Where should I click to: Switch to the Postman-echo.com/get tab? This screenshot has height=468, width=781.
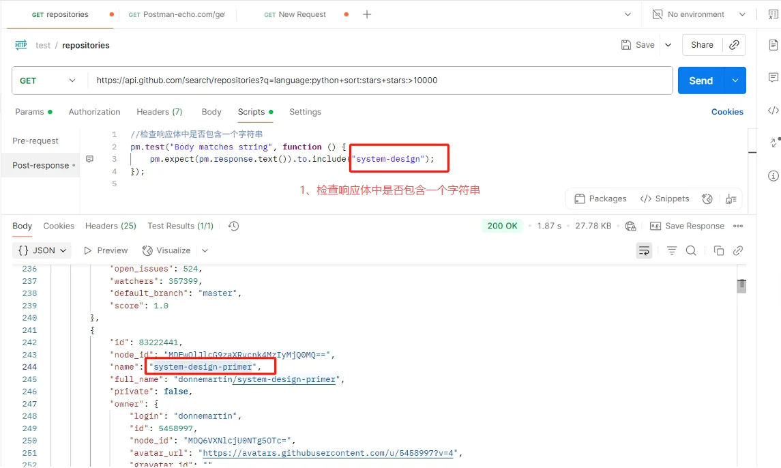point(177,14)
